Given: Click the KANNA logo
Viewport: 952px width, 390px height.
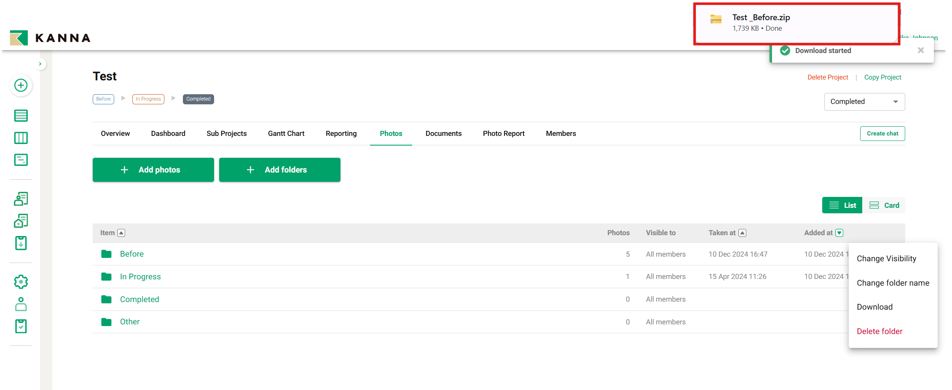Looking at the screenshot, I should pos(50,38).
